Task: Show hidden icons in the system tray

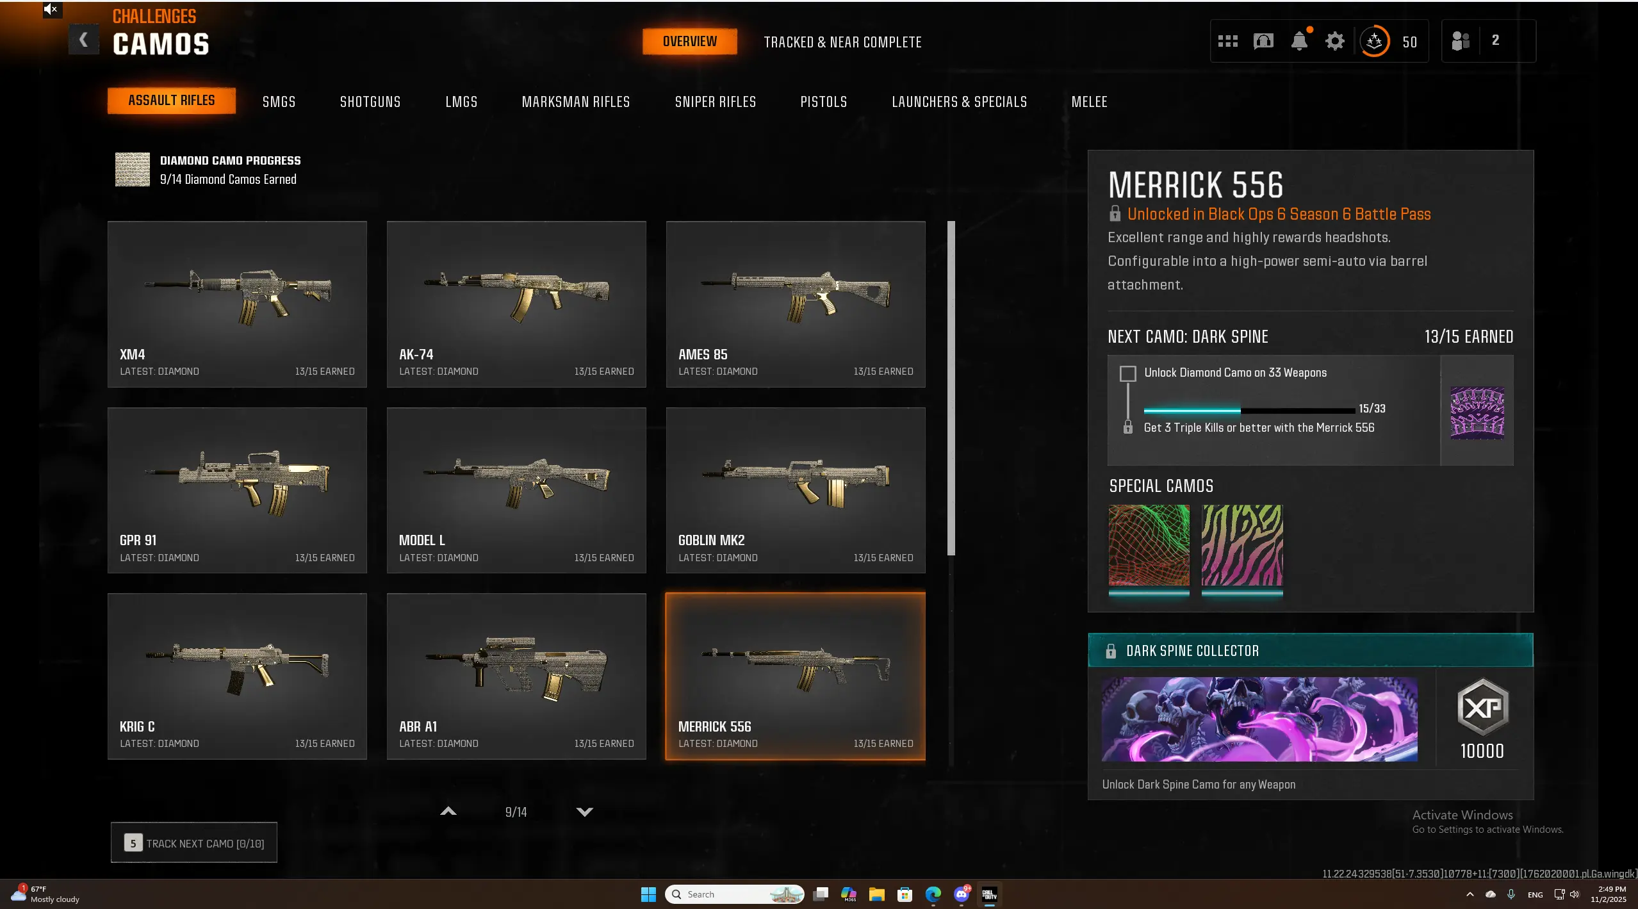Action: [1470, 894]
